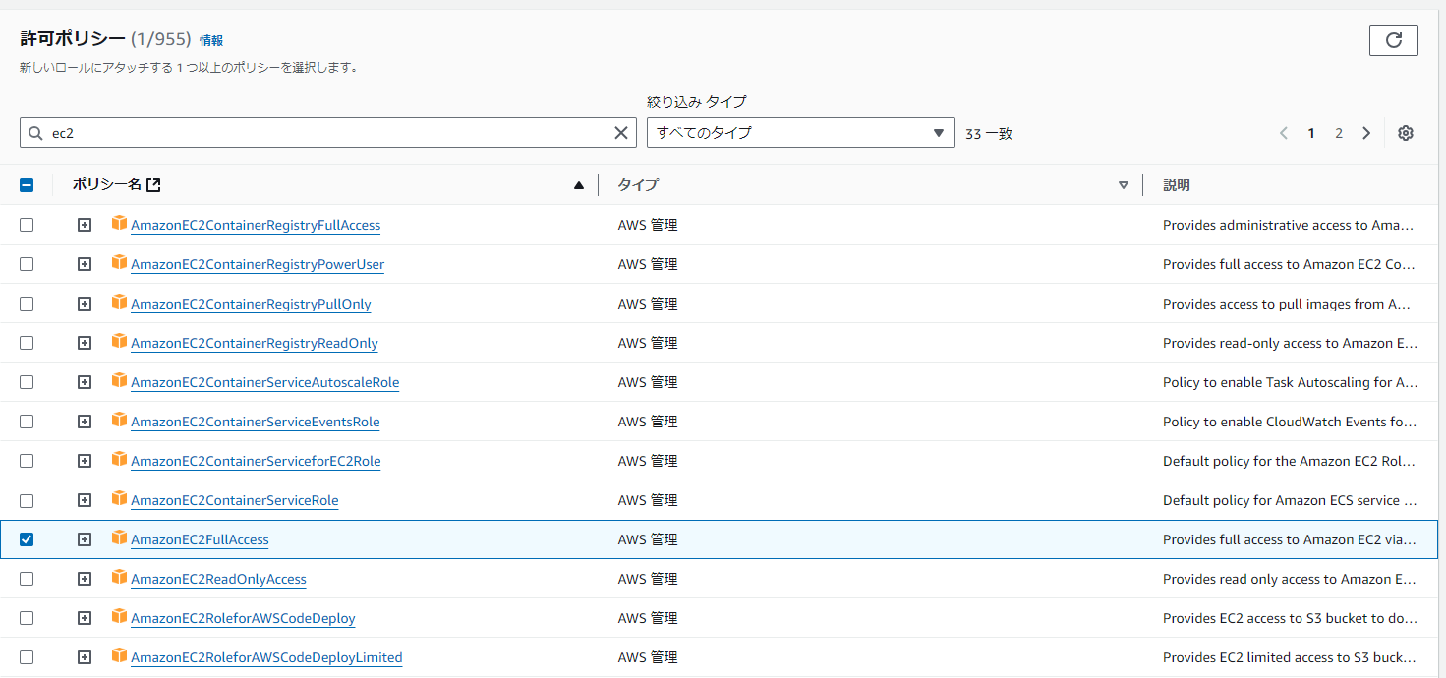Image resolution: width=1446 pixels, height=678 pixels.
Task: Expand AmazonEC2ContainerServiceforEC2Role policy details
Action: pyautogui.click(x=85, y=461)
